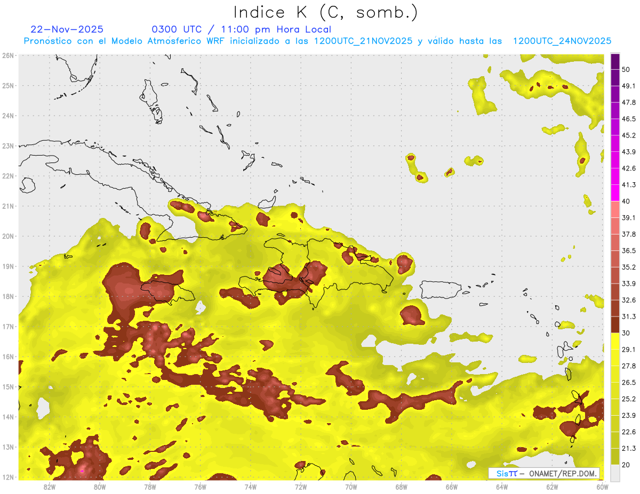Click the latitude axis label "22N"

(x=8, y=176)
